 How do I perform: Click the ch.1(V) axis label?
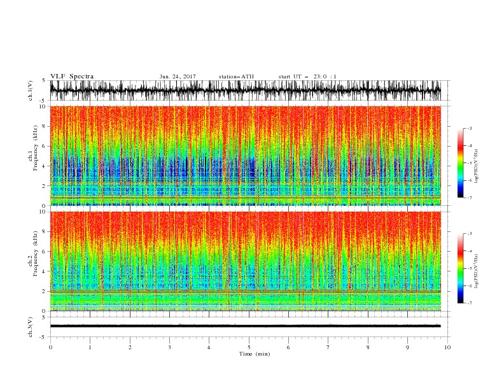point(31,90)
